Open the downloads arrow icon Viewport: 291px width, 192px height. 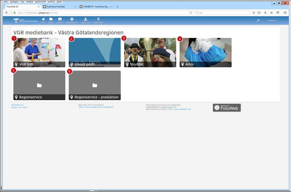point(265,13)
